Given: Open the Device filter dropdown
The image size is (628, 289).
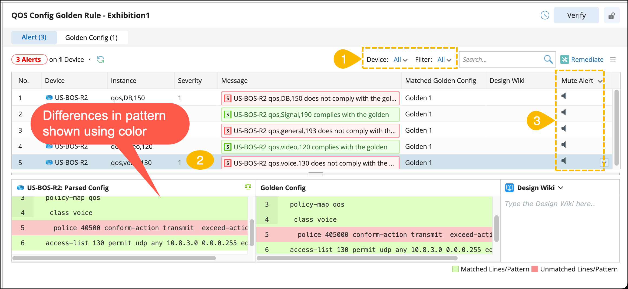Looking at the screenshot, I should [x=400, y=60].
